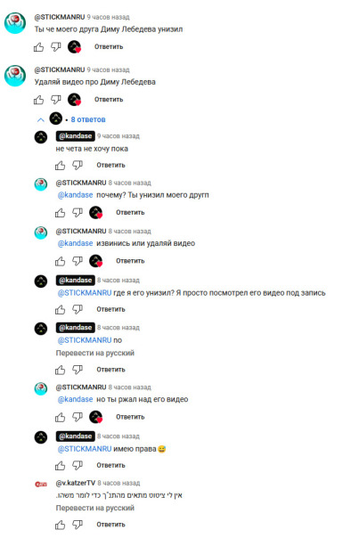This screenshot has width=359, height=538.
Task: Reply to 'Удаляй видео про Диму Лебедева'
Action: point(109,100)
